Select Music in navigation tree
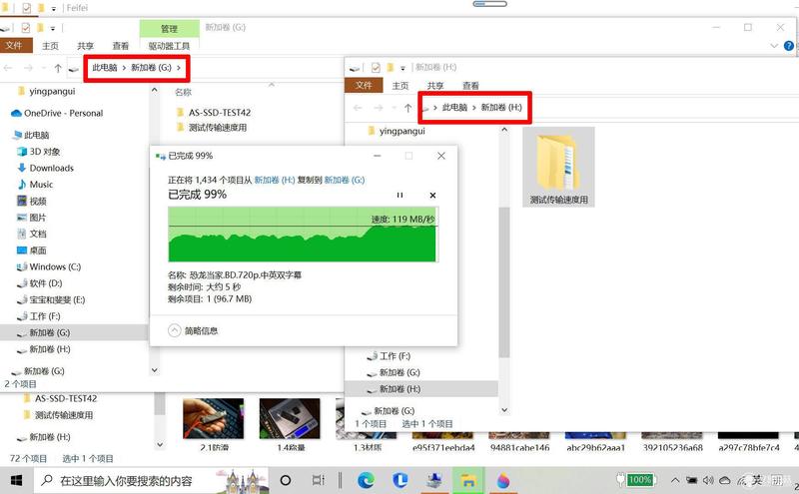This screenshot has height=494, width=799. (35, 185)
